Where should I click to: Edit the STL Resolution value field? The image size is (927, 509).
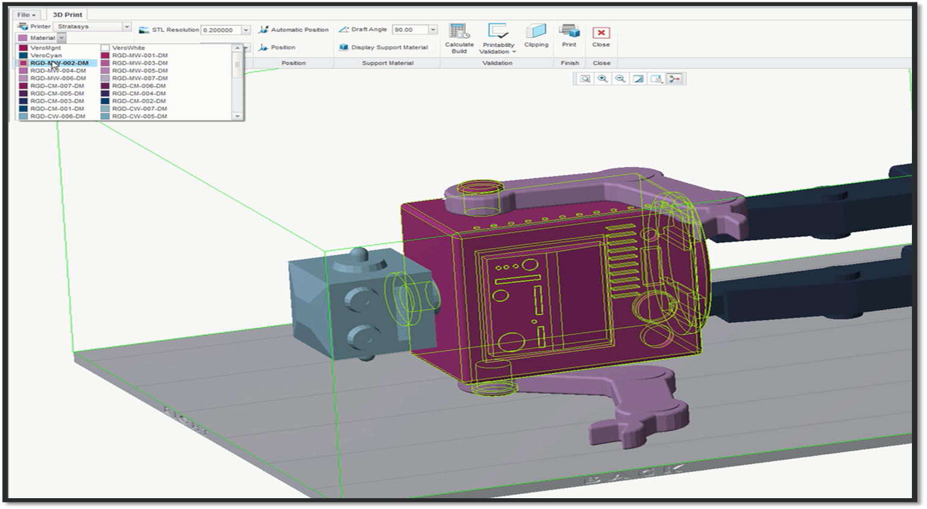pos(221,30)
